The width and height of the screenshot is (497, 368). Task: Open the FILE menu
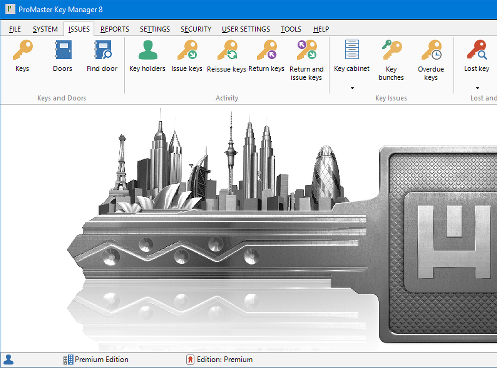tap(15, 29)
